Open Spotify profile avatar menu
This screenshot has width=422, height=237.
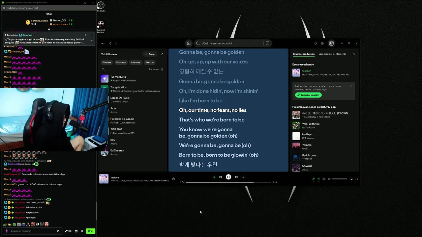tap(331, 43)
